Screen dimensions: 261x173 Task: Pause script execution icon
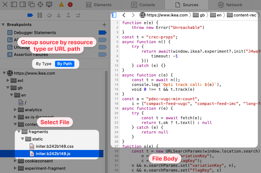(40, 15)
